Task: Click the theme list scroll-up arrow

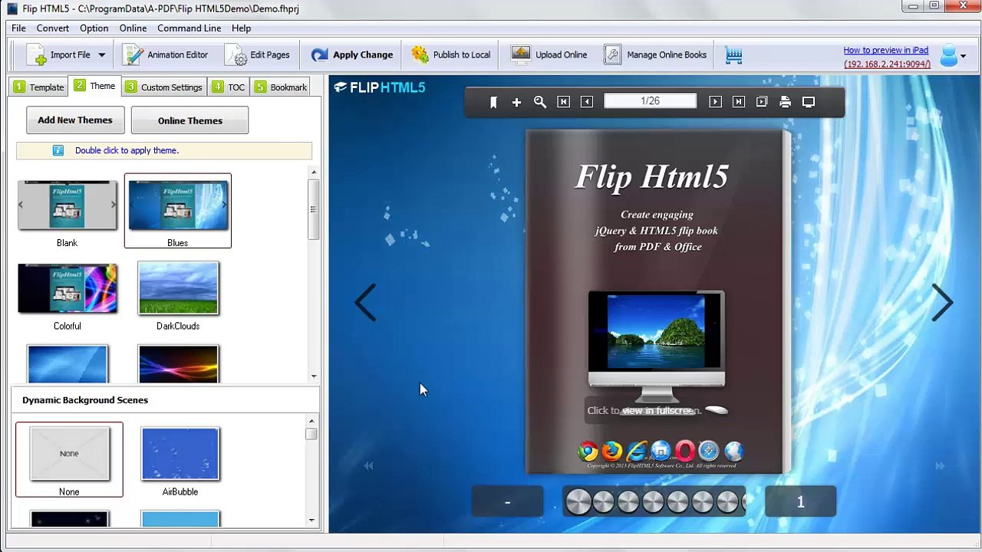Action: pos(313,172)
